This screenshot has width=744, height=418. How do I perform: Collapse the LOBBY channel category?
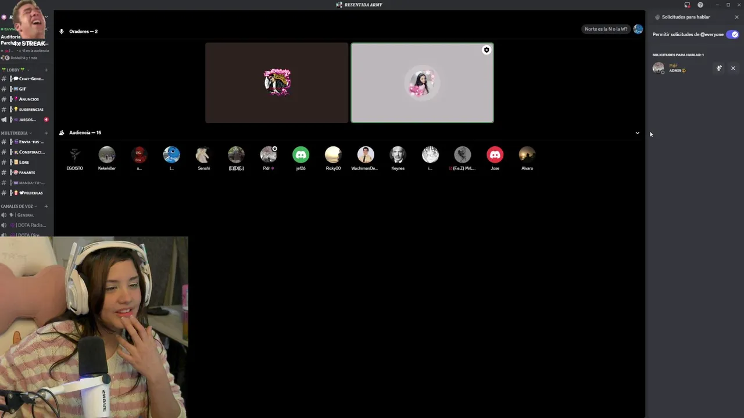tap(15, 70)
